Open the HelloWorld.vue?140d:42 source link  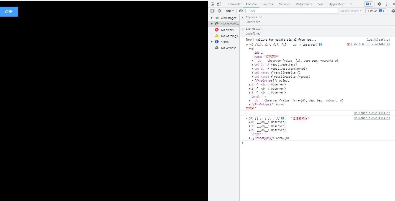coord(372,113)
